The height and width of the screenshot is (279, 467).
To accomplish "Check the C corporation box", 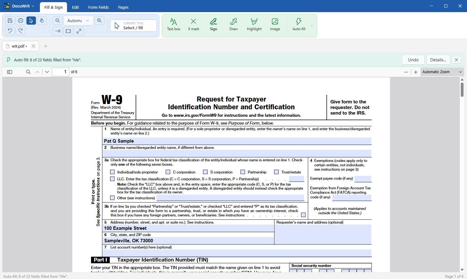I will point(168,172).
